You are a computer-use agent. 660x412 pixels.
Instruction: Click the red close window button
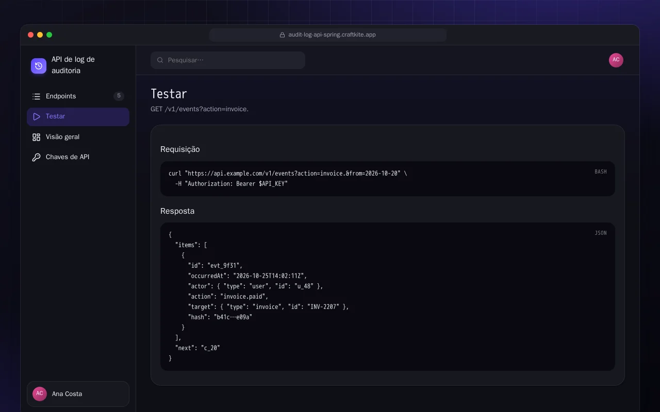tap(31, 35)
